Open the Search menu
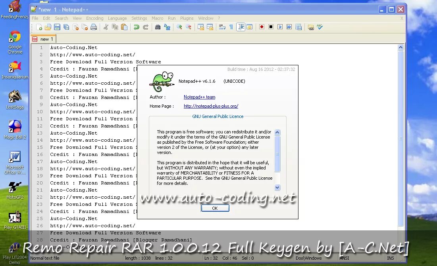This screenshot has height=266, width=437. pyautogui.click(x=61, y=18)
